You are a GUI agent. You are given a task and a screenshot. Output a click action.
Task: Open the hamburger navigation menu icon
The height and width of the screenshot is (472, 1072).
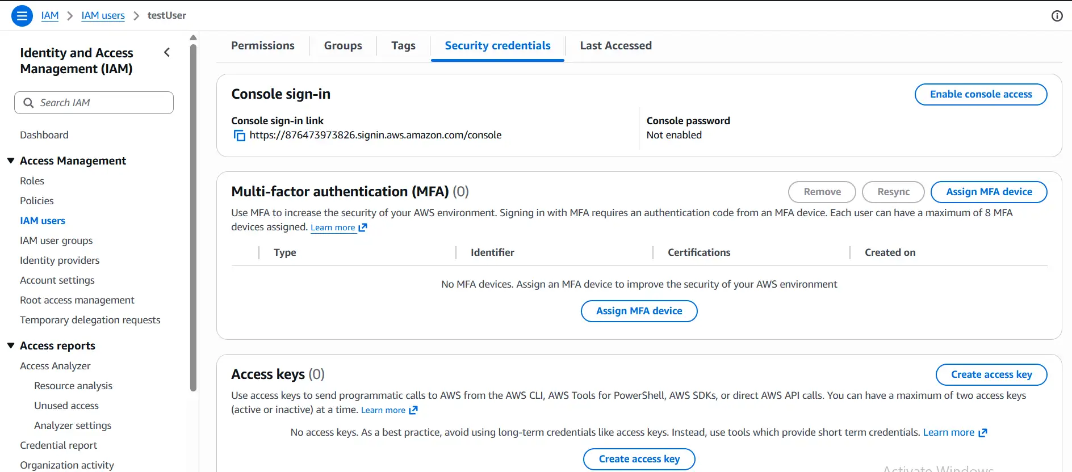22,16
